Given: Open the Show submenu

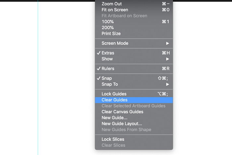Looking at the screenshot, I should pyautogui.click(x=134, y=59).
